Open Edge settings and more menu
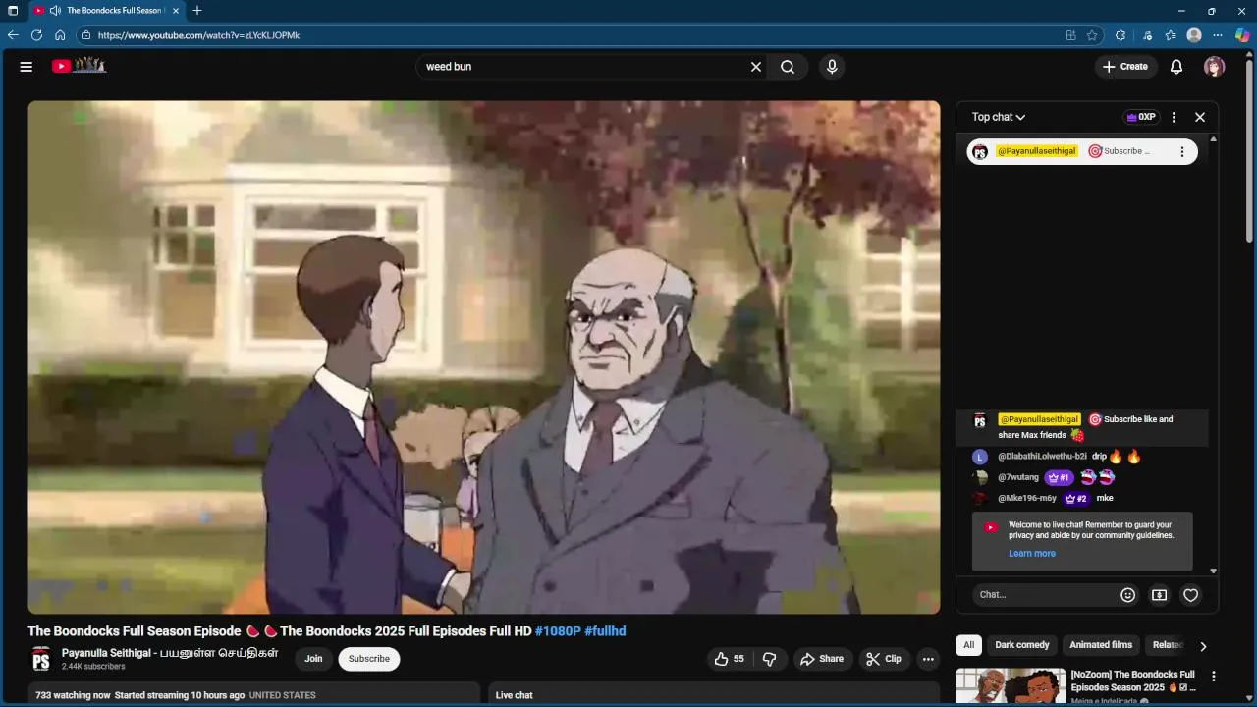The width and height of the screenshot is (1257, 707). coord(1218,35)
